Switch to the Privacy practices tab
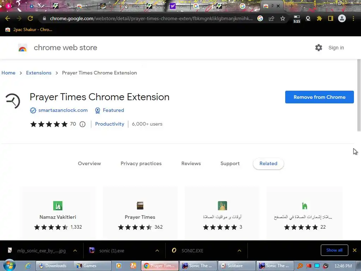The image size is (361, 271). [x=141, y=164]
